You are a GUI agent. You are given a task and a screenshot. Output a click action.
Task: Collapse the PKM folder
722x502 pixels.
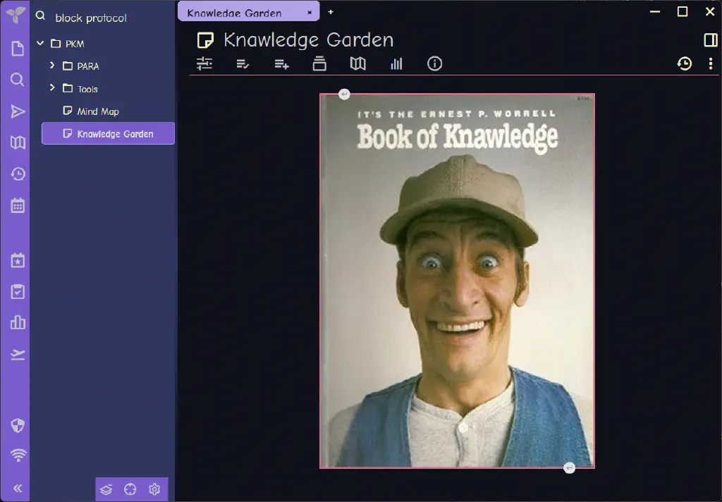[x=40, y=43]
